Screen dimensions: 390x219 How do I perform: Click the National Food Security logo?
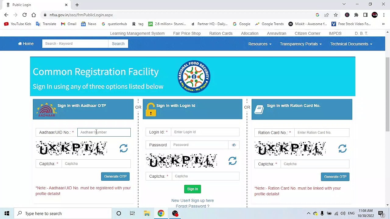tap(194, 77)
